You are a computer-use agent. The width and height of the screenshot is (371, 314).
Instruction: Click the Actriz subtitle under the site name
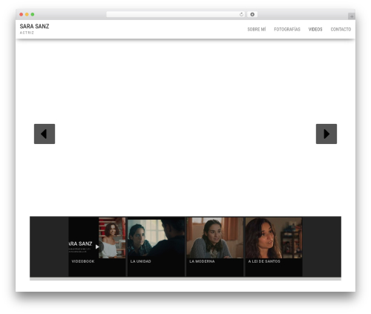(27, 33)
